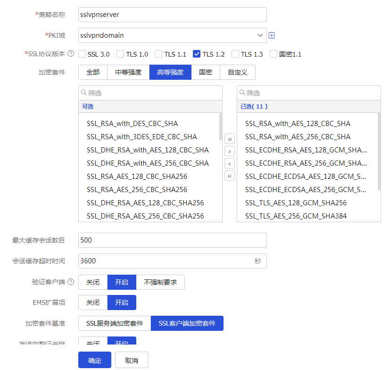Click the 最大缓存会话数目 input field
Image resolution: width=390 pixels, height=370 pixels.
172,240
